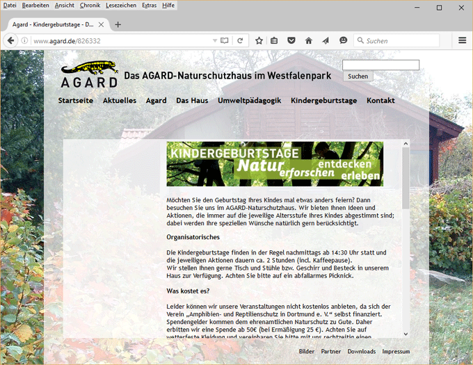Viewport: 473px width, 365px height.
Task: Expand the address bar history dropdown arrow
Action: coord(215,41)
